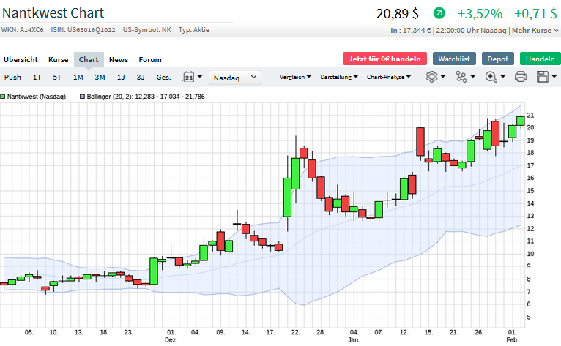The image size is (561, 346).
Task: Open chart settings gear icon
Action: [x=431, y=77]
